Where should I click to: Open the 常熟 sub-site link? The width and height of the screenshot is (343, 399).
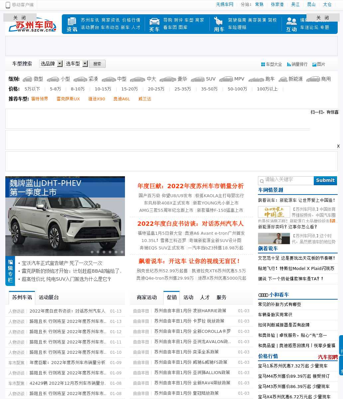coord(259,5)
